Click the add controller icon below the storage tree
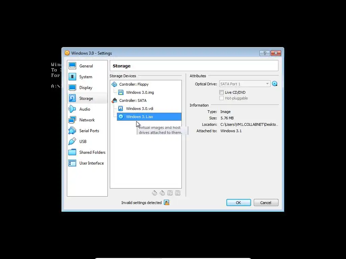 click(x=154, y=193)
